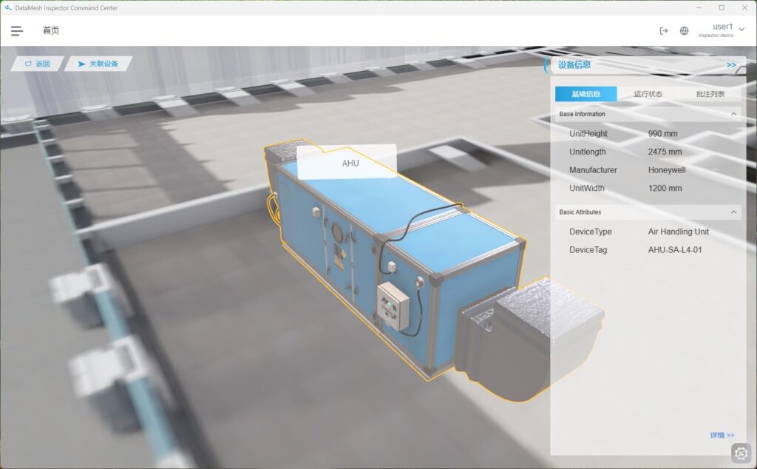Click the DataMesh app logo in title bar
The image size is (757, 469).
pos(7,7)
